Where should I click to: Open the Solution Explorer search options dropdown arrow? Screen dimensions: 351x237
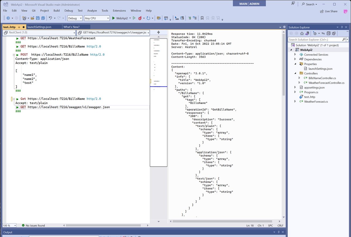pos(347,39)
